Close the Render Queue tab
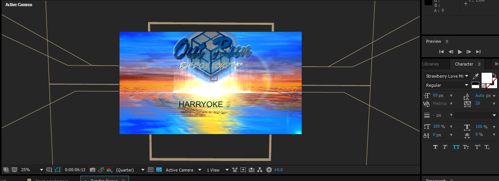This screenshot has height=181, width=499. (86, 180)
